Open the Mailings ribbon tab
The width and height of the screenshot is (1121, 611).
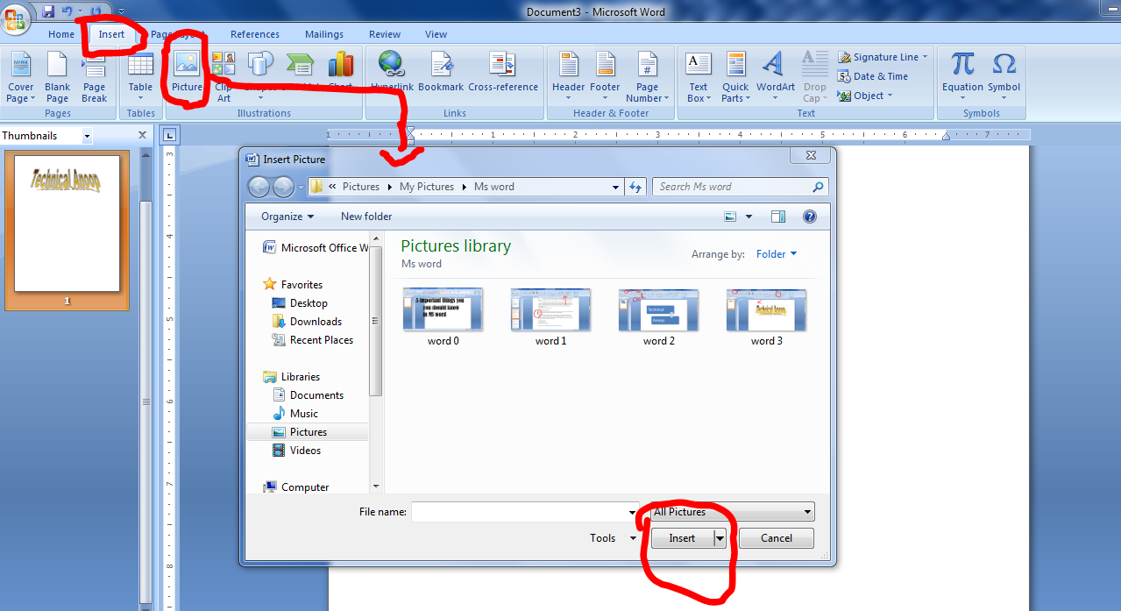[323, 34]
